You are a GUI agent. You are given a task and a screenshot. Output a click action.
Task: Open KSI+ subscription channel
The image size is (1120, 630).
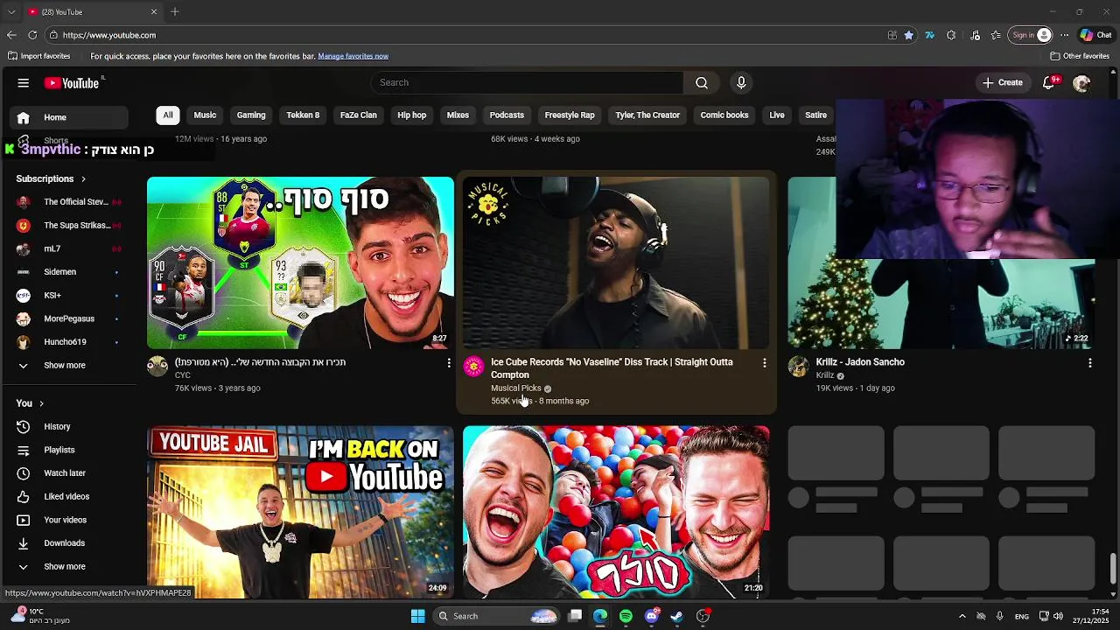(69, 295)
